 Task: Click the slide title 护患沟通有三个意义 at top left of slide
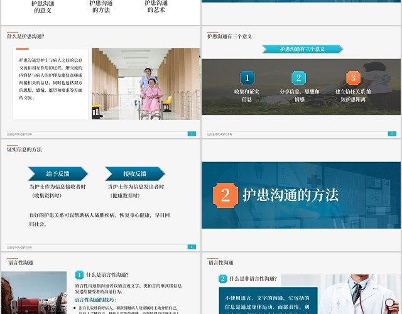click(x=229, y=36)
